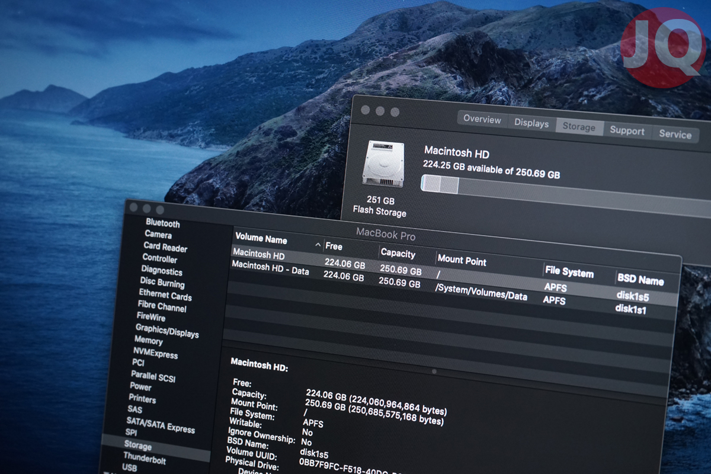Sort volumes by the Free column header
This screenshot has height=474, width=711.
pos(334,246)
